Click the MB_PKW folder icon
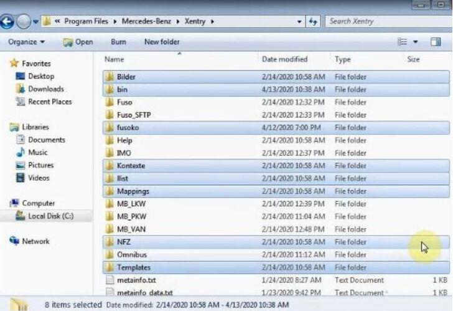Viewport: 453px width, 311px height. click(110, 217)
